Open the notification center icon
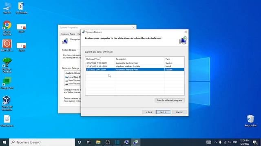This screenshot has height=146, width=261. [255, 142]
